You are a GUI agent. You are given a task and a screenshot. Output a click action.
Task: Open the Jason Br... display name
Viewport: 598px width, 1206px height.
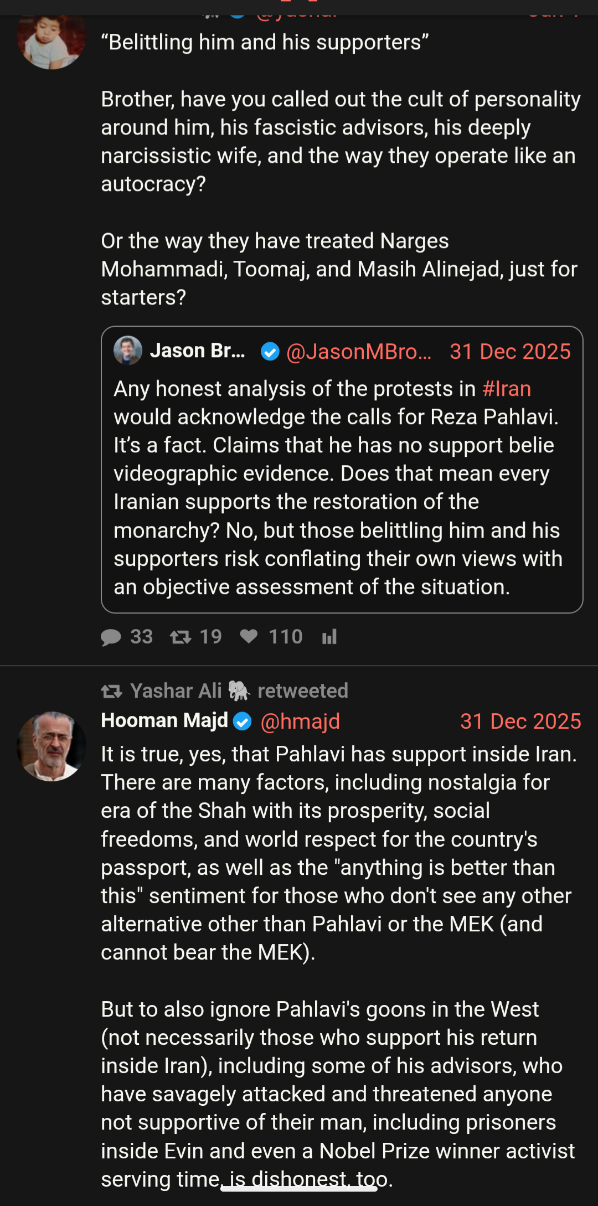(197, 351)
